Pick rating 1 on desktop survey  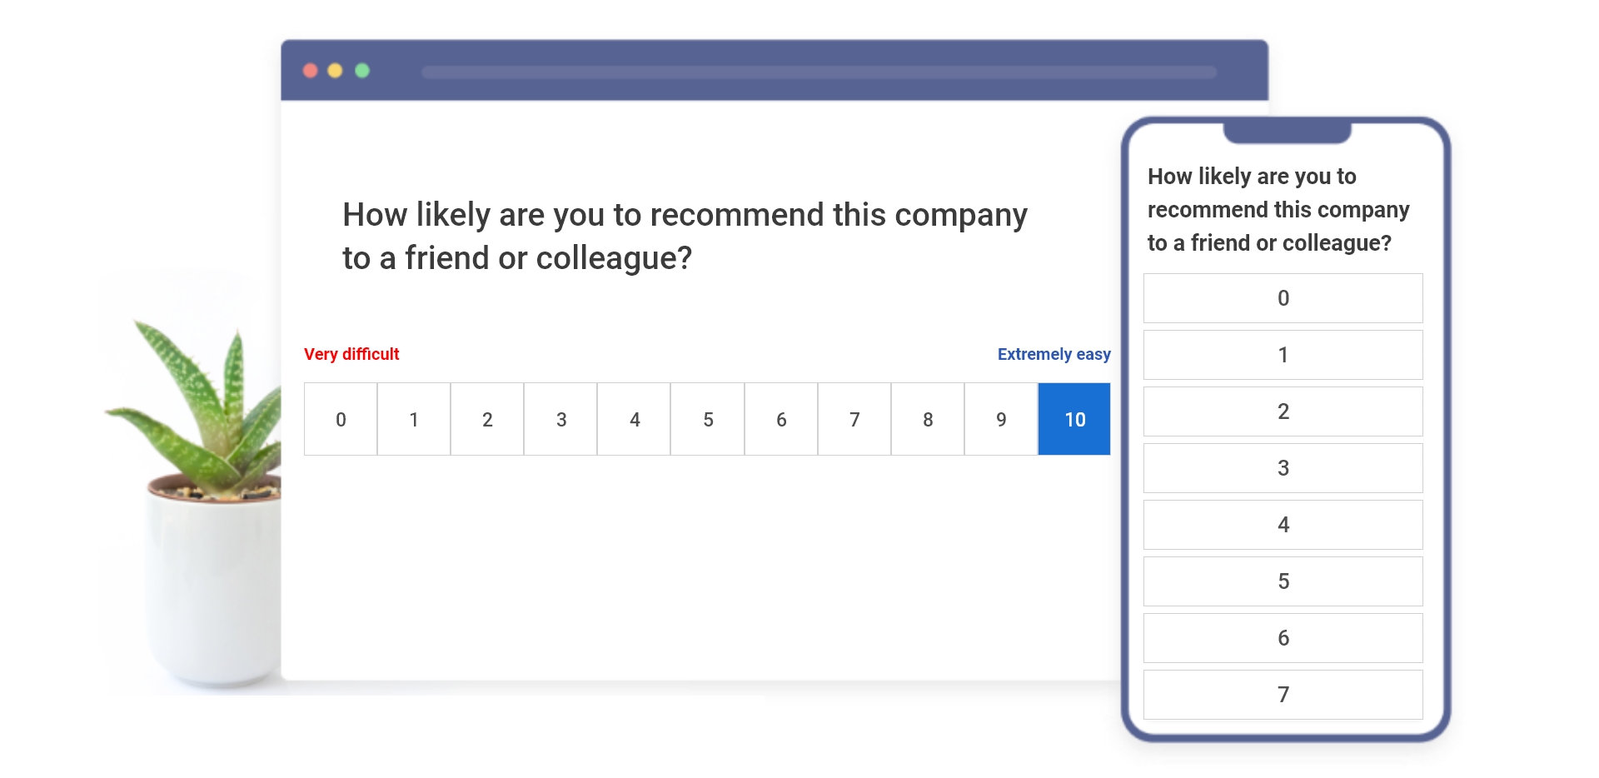(x=414, y=419)
